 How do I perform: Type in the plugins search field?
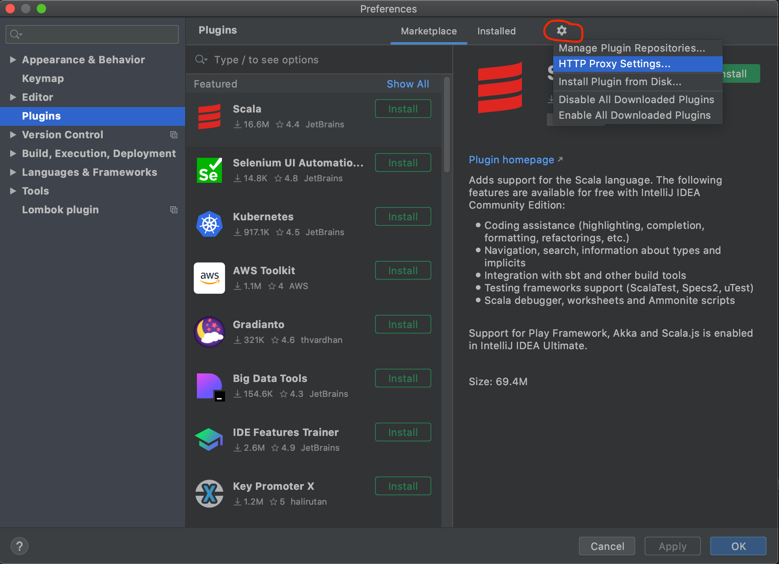(x=321, y=59)
